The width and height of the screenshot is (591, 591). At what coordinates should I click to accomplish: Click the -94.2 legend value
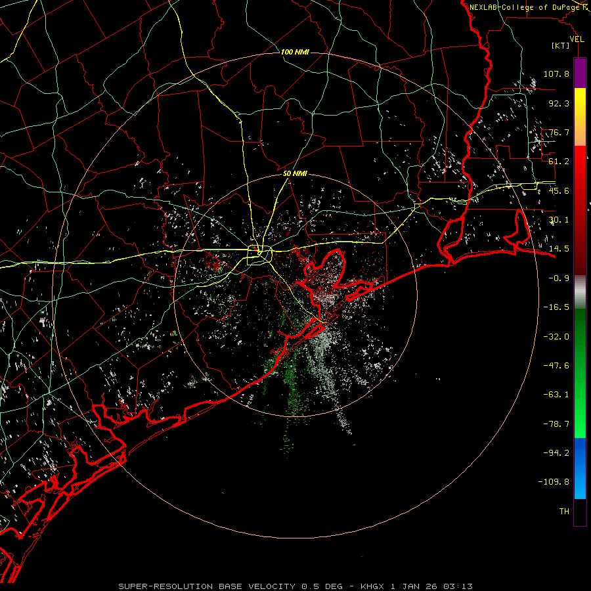[556, 452]
